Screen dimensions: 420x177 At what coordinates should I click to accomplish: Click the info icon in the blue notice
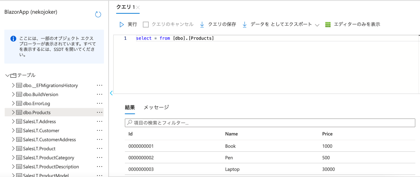click(x=13, y=38)
